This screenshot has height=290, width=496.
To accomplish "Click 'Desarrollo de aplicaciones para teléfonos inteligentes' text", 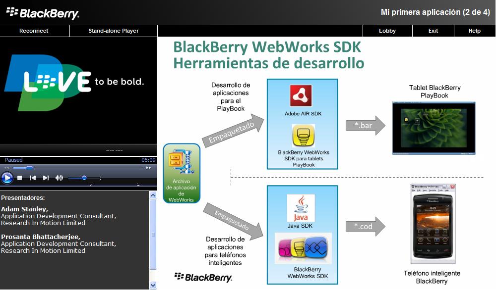I will coord(225,251).
